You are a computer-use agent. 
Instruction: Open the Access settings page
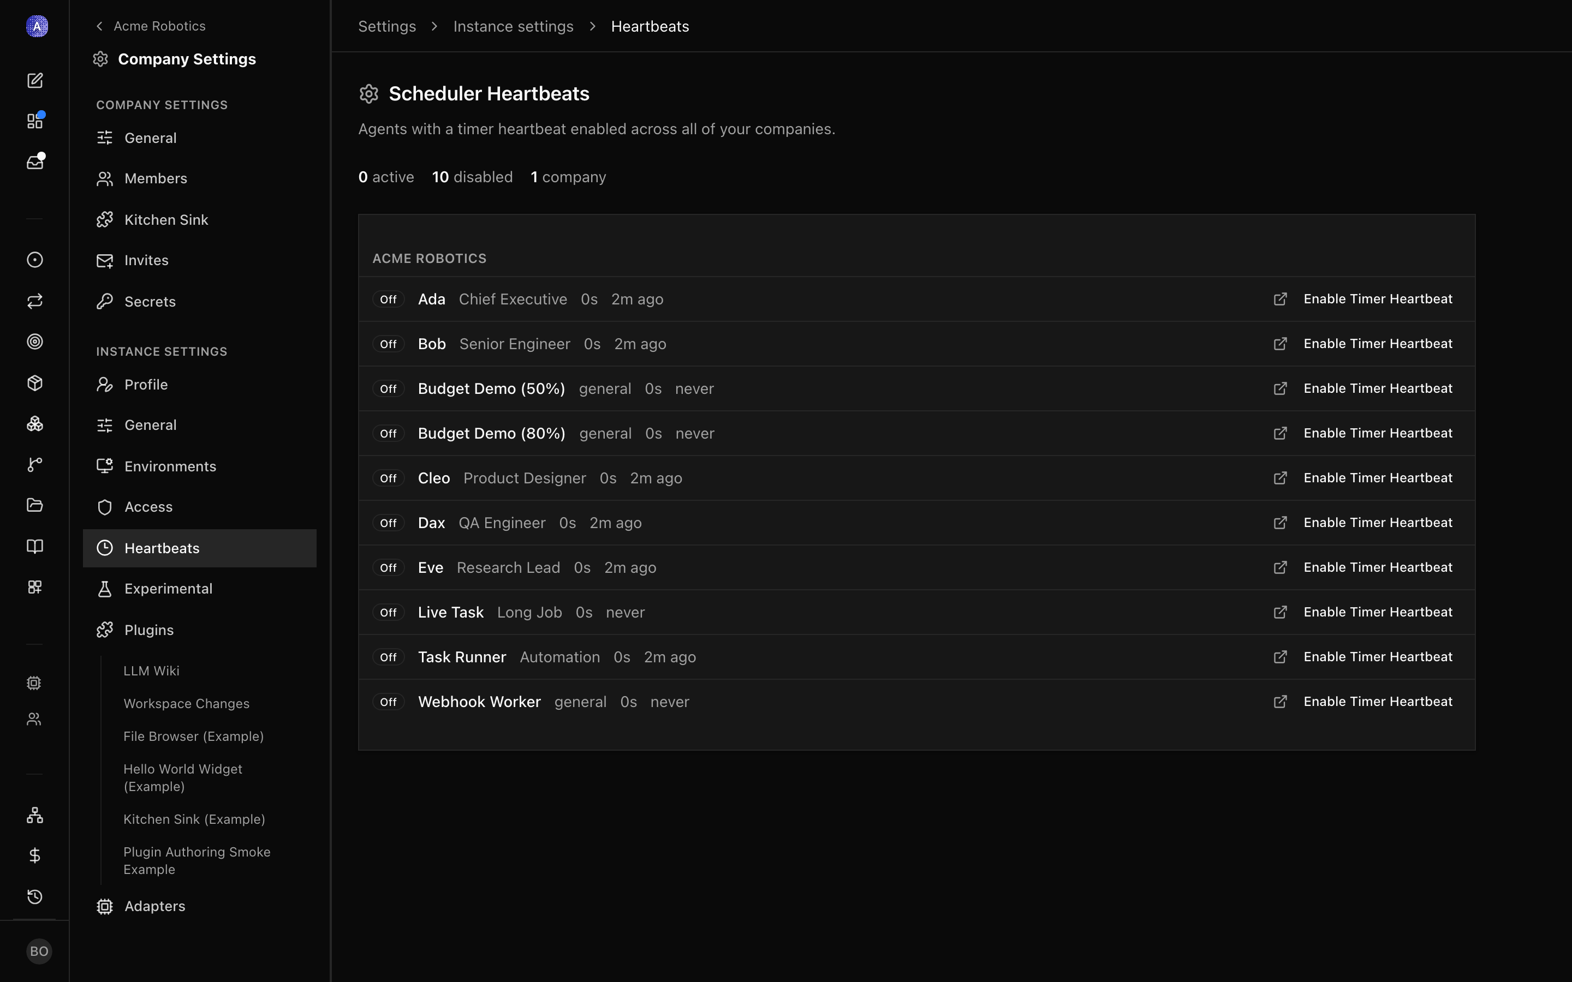tap(199, 507)
